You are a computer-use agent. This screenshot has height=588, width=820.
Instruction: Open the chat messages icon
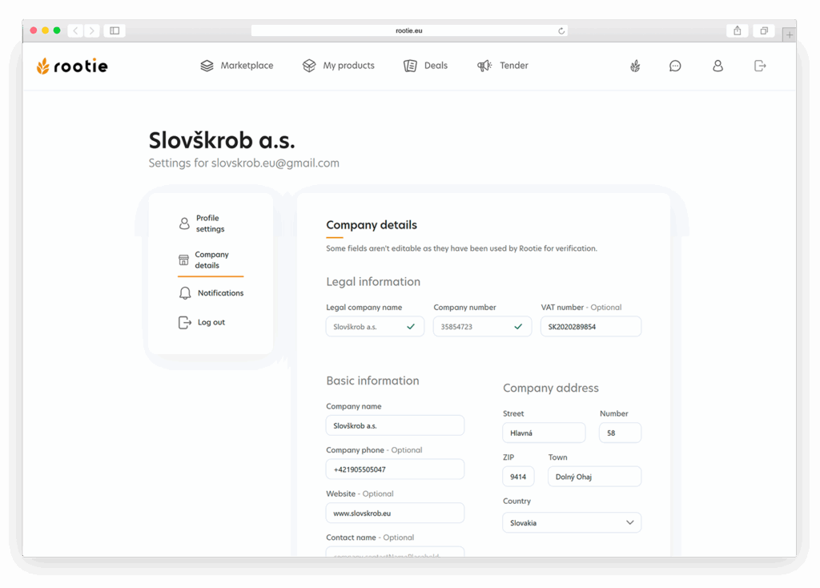coord(675,66)
